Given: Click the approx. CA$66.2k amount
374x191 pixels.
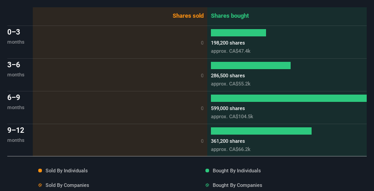Looking at the screenshot, I should pos(231,149).
